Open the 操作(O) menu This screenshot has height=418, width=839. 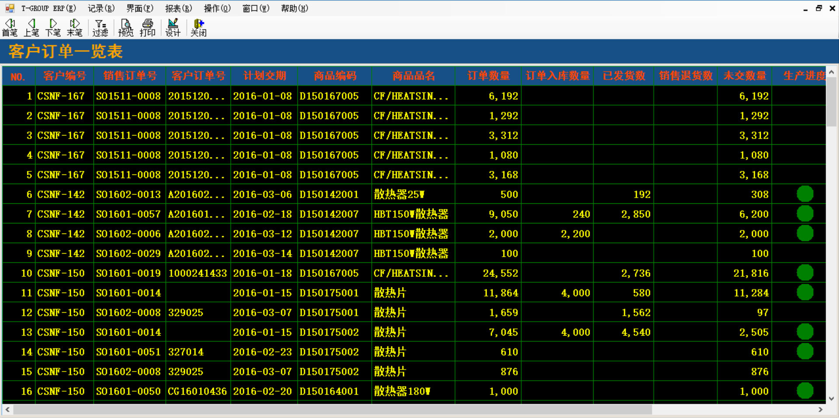point(217,8)
